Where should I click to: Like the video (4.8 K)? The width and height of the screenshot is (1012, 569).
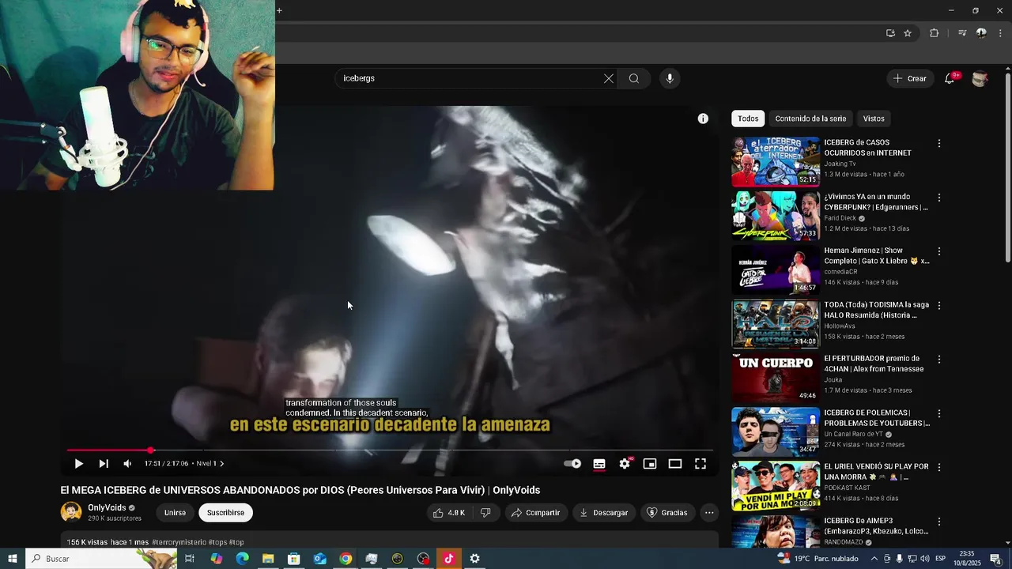(x=448, y=513)
